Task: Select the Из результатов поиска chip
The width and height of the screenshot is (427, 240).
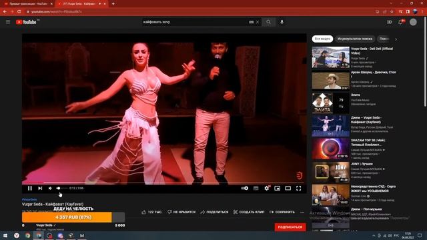Action: (x=355, y=39)
